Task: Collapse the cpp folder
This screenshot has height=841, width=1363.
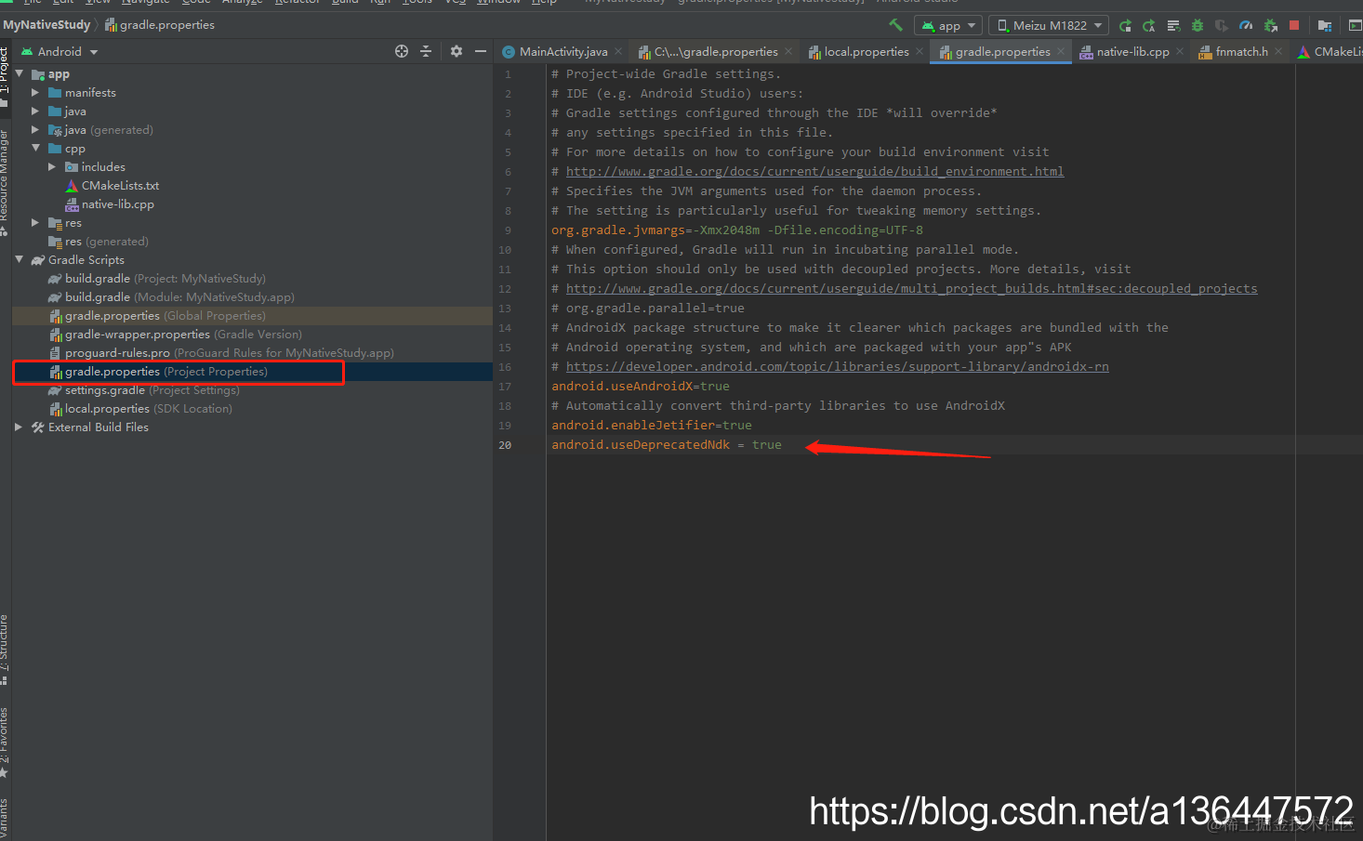Action: (35, 148)
